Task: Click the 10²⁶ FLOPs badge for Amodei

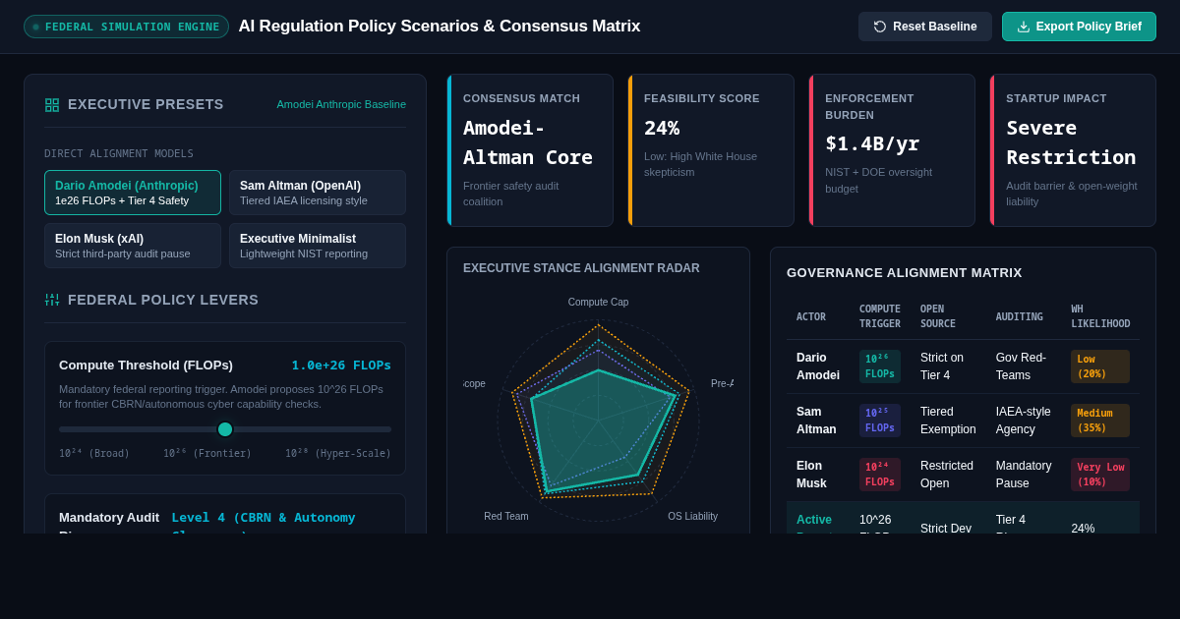Action: 880,366
